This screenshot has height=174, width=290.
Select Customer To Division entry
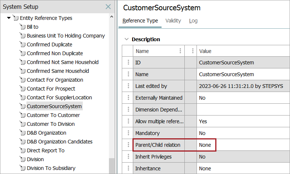pos(51,124)
